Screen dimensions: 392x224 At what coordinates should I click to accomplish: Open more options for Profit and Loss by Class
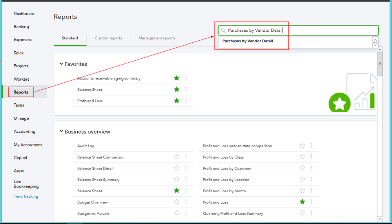312,157
